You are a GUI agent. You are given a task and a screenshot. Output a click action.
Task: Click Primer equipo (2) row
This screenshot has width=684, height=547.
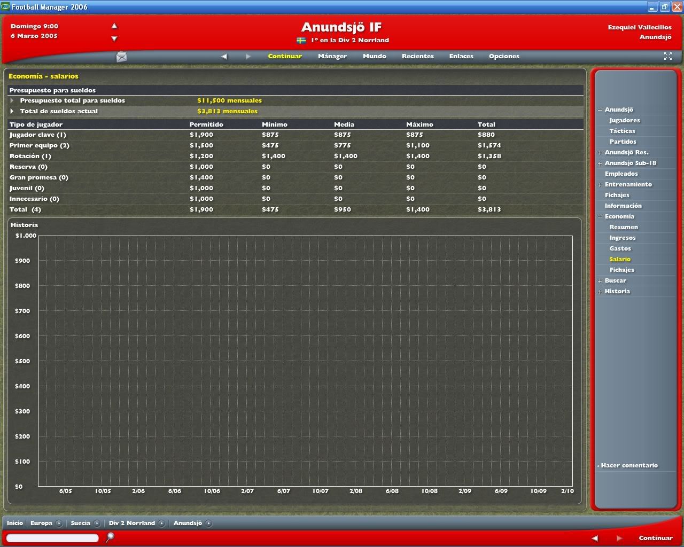tap(296, 145)
